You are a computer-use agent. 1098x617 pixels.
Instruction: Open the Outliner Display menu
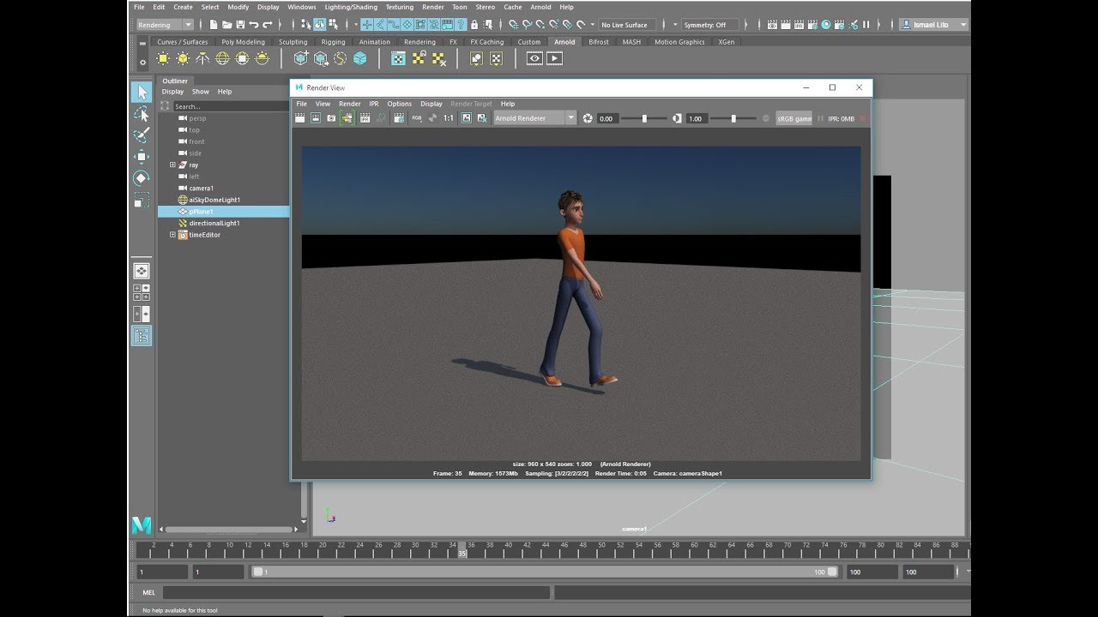click(x=172, y=92)
